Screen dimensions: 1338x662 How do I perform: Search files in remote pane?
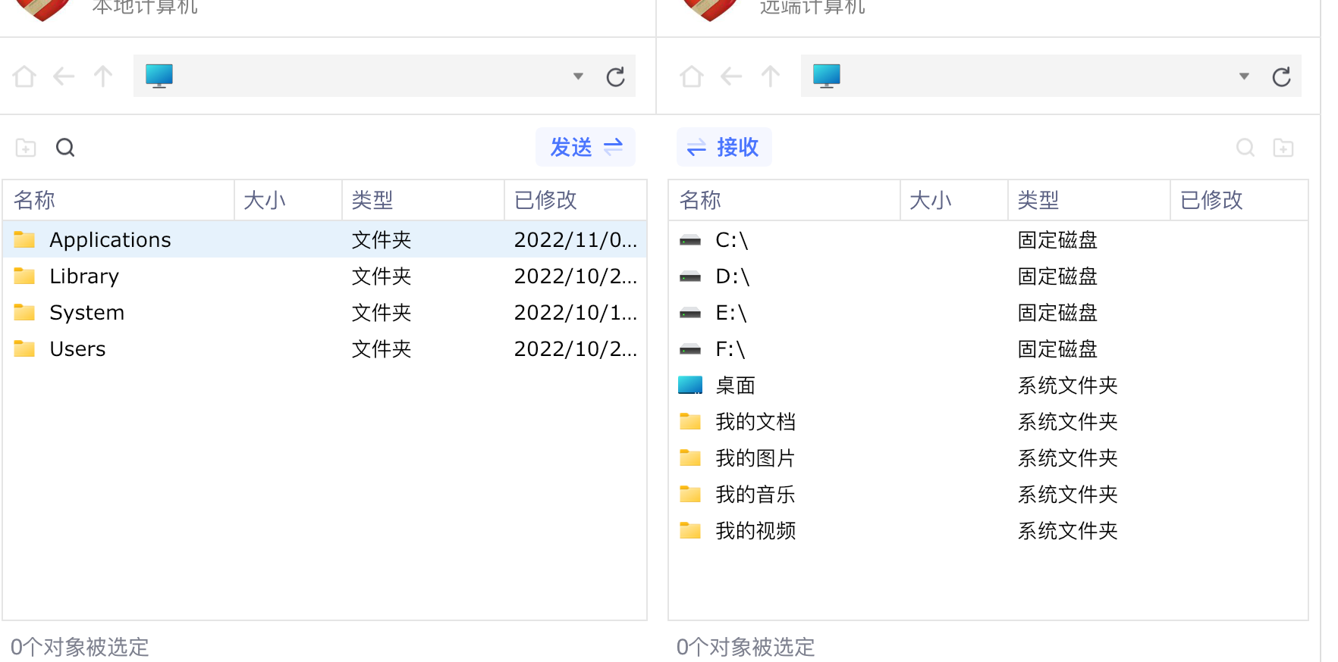(x=1245, y=148)
